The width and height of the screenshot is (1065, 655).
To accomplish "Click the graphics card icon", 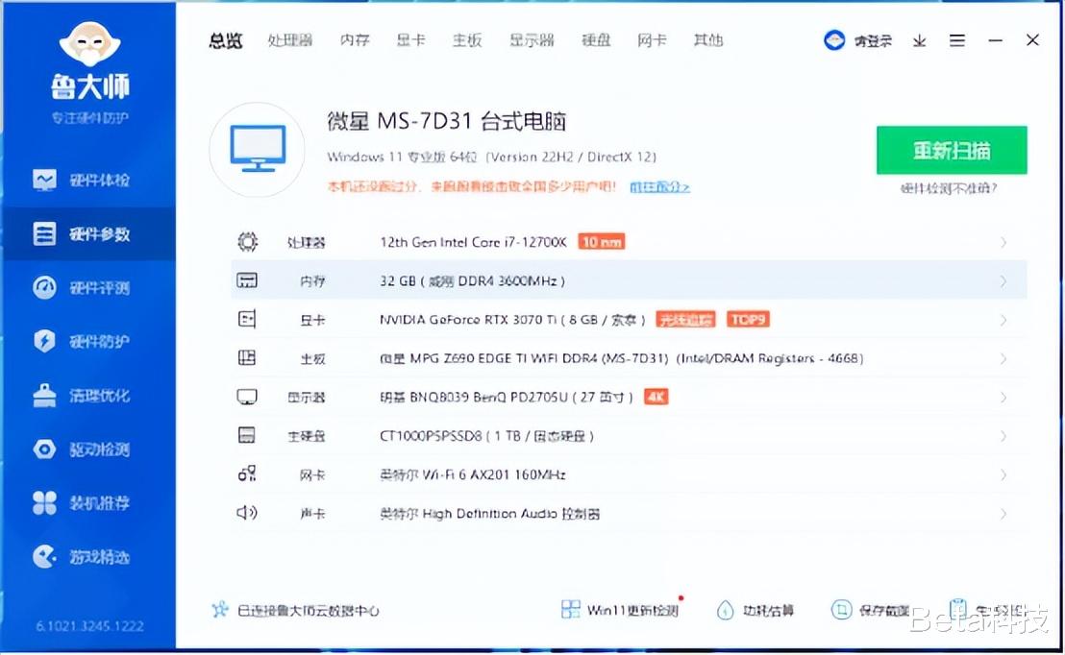I will tap(247, 319).
